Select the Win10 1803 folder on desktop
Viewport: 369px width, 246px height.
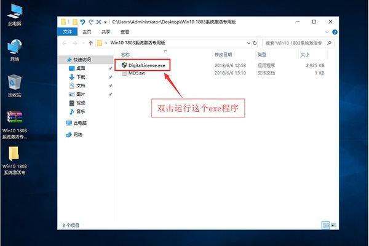click(15, 161)
